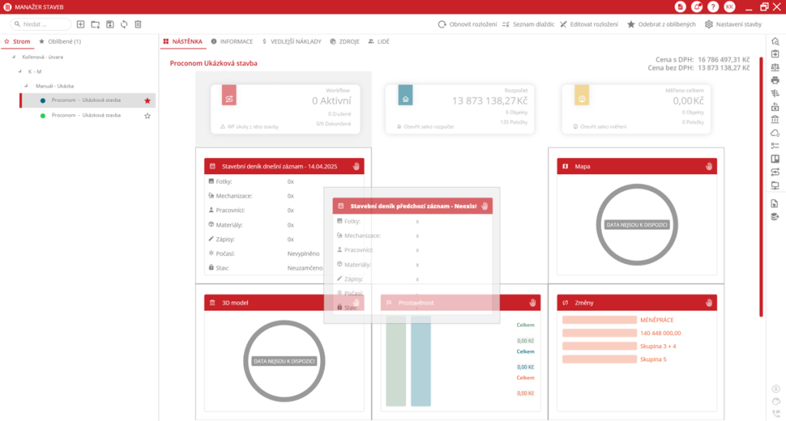The width and height of the screenshot is (786, 421).
Task: Click the printer icon in the right sidebar
Action: point(774,80)
